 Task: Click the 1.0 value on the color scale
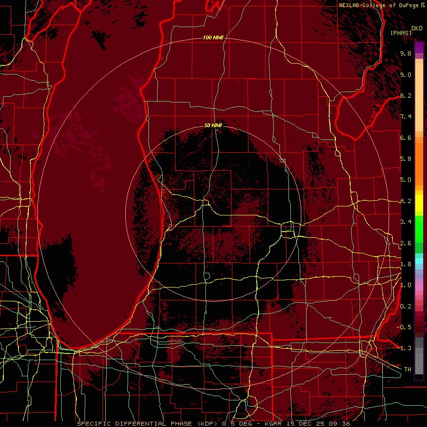[x=406, y=285]
